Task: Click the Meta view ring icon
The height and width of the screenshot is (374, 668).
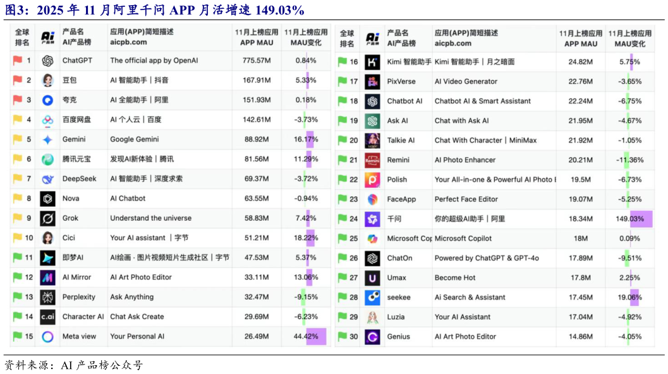Action: point(47,337)
